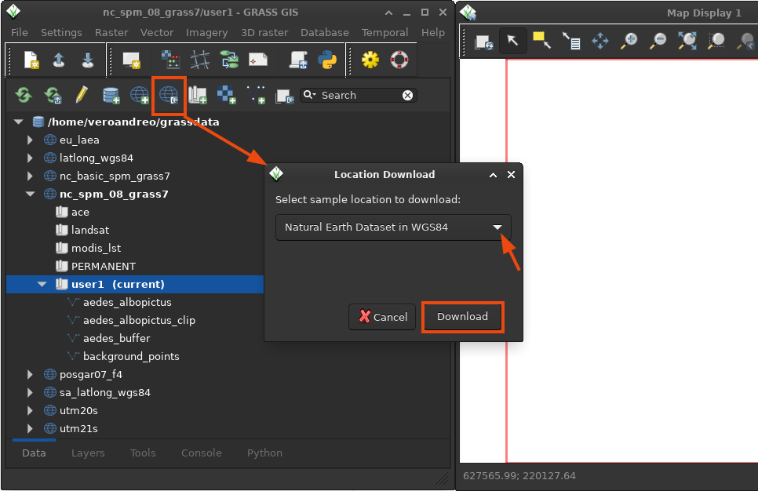Switch to the Layers tab
The width and height of the screenshot is (758, 491).
coord(88,453)
